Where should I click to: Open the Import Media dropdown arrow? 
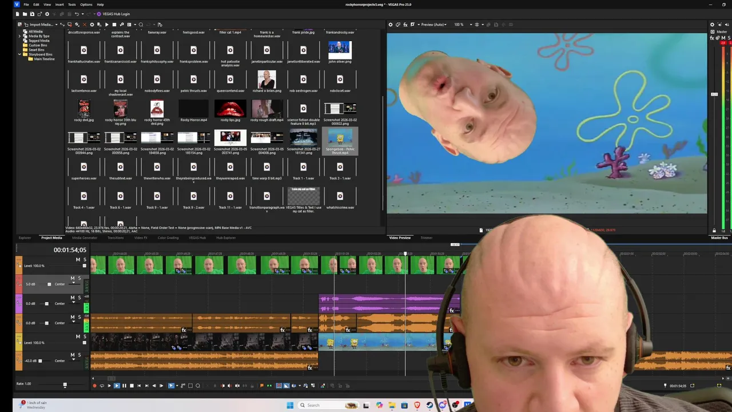56,25
